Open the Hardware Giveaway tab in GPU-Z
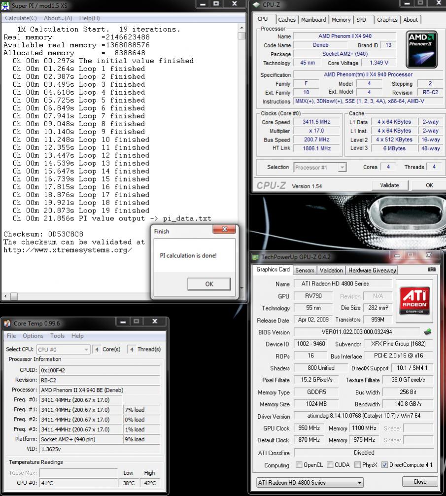 [372, 270]
